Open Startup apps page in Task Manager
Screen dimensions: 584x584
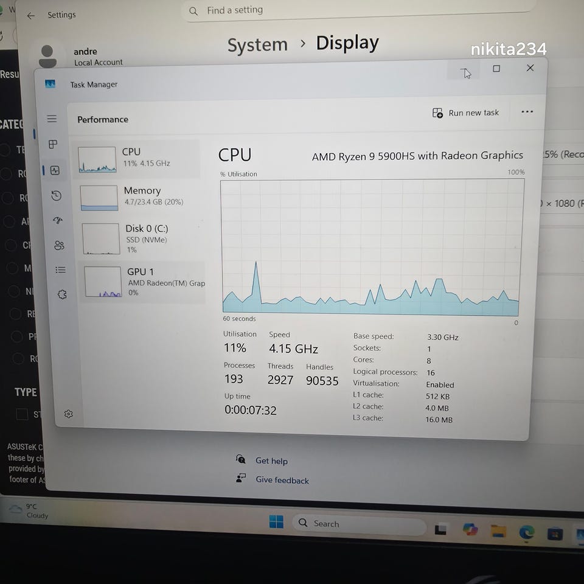click(58, 220)
